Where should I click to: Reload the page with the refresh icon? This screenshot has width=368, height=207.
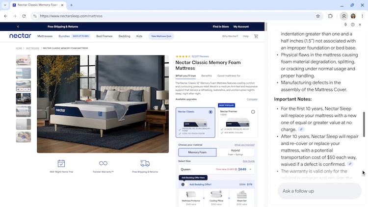(24, 16)
